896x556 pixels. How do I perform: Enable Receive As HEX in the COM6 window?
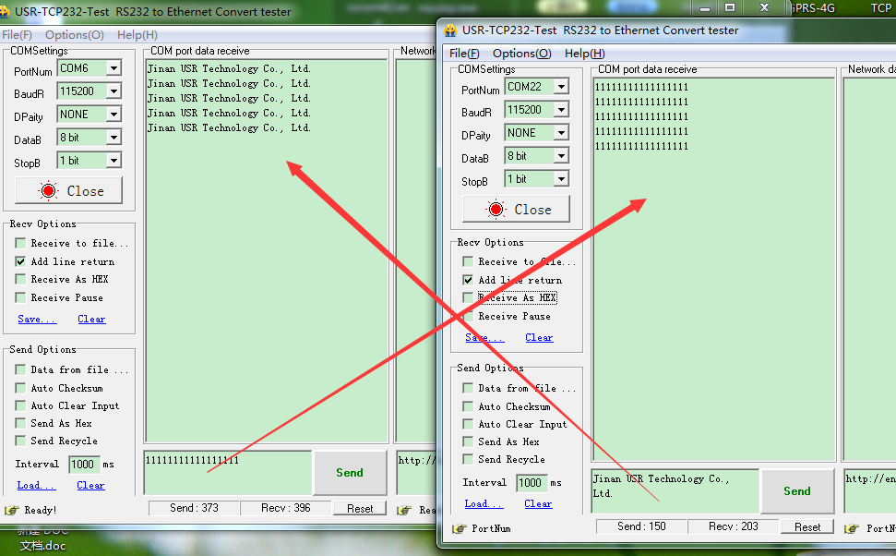(20, 279)
